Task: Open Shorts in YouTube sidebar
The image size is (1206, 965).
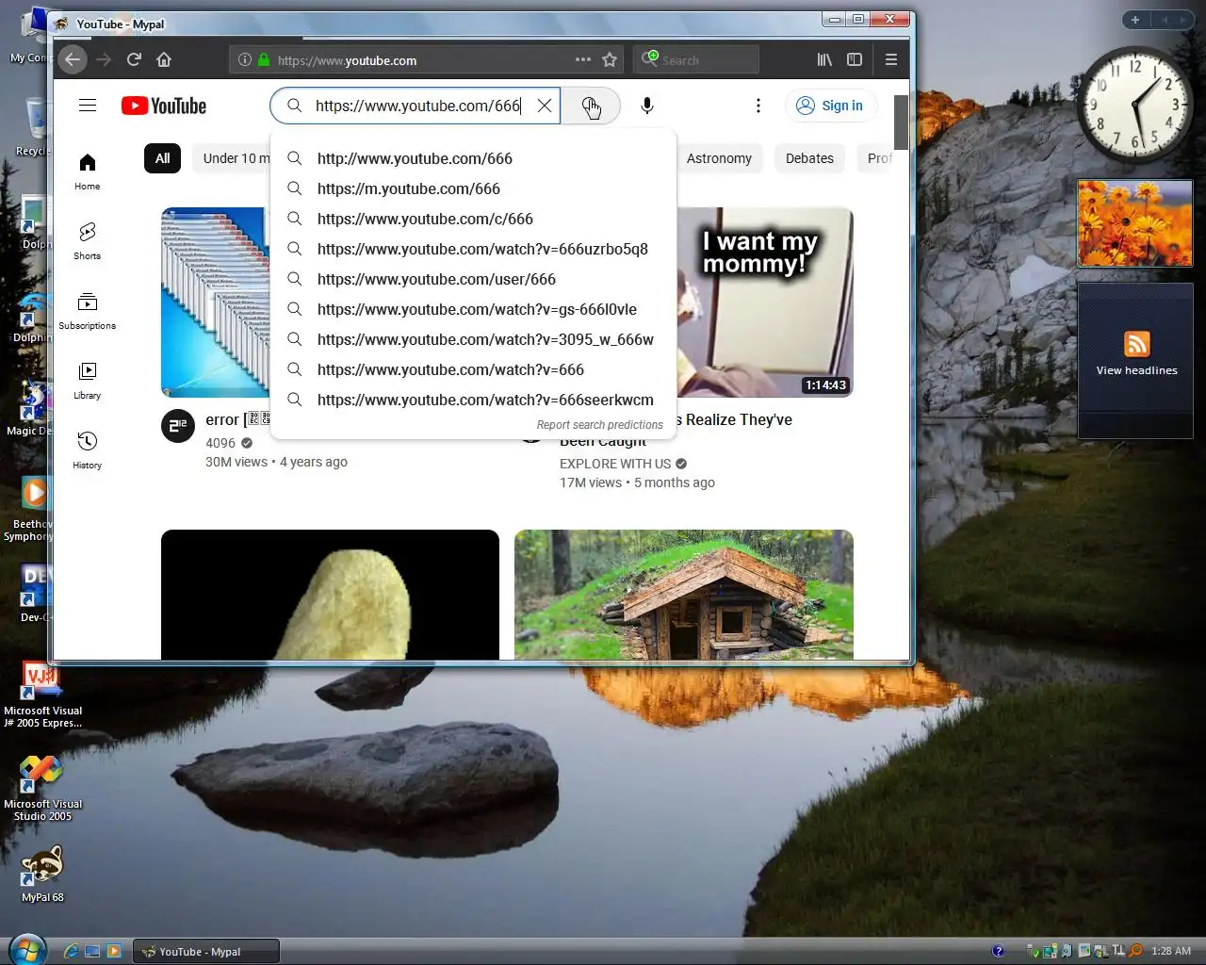Action: 88,241
